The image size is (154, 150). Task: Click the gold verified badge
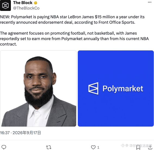[x=35, y=3]
